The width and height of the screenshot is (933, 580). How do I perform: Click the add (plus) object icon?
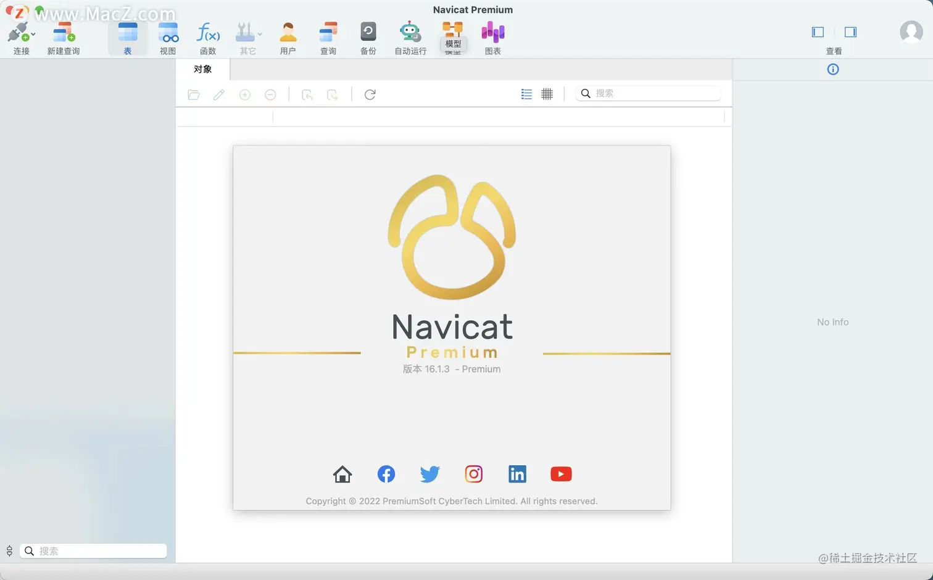tap(245, 94)
